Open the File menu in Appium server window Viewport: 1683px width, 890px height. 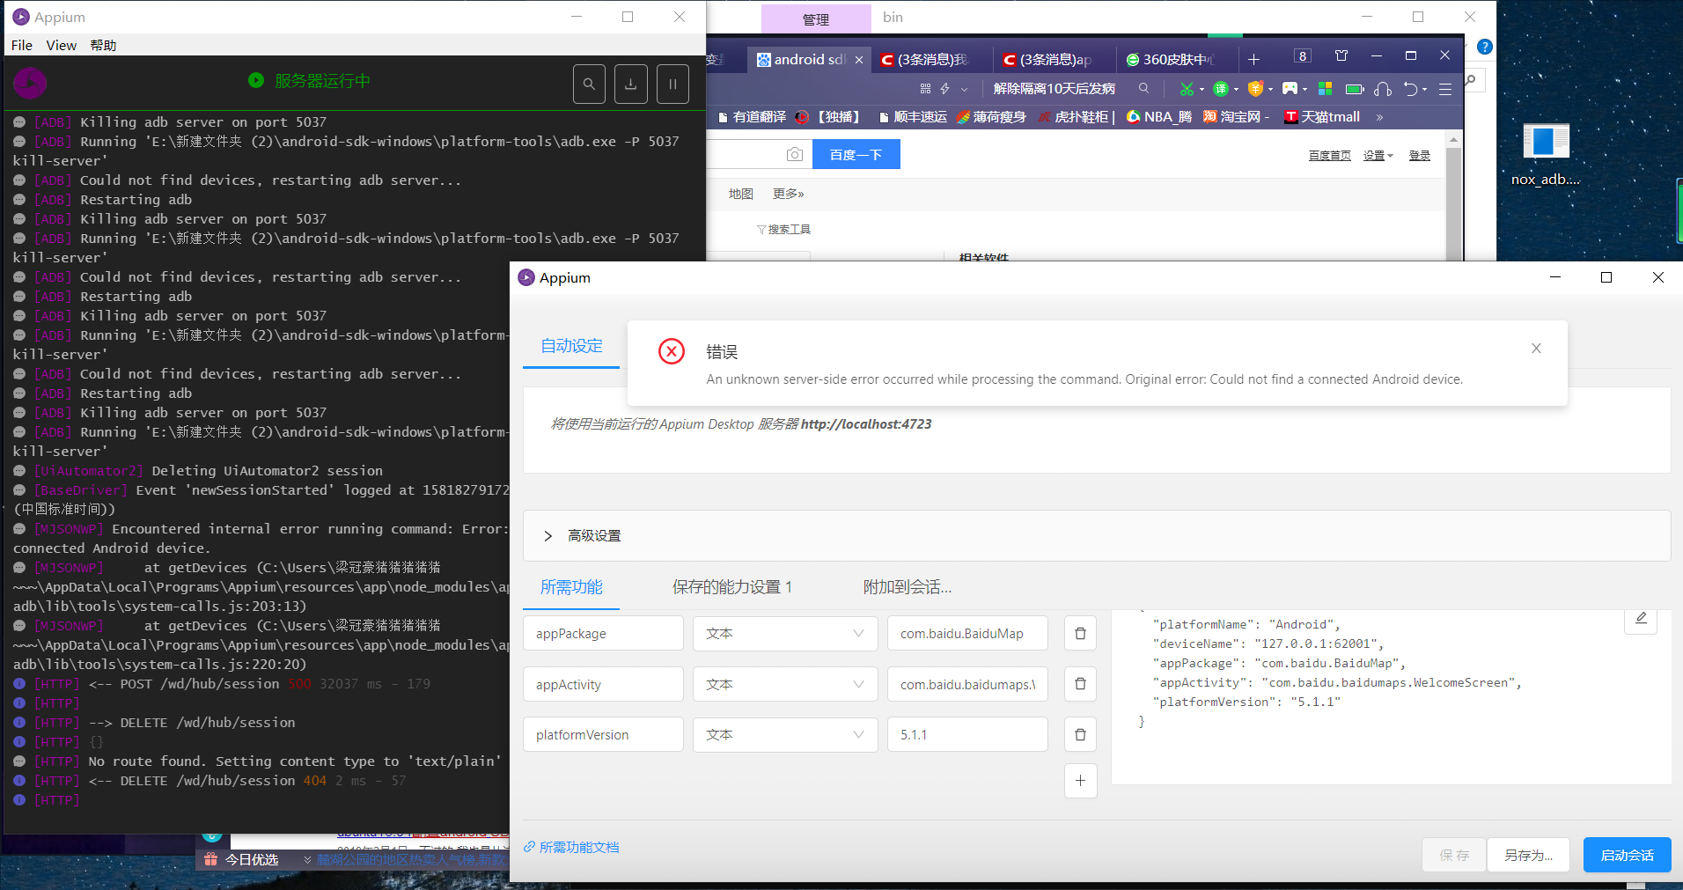pos(22,45)
